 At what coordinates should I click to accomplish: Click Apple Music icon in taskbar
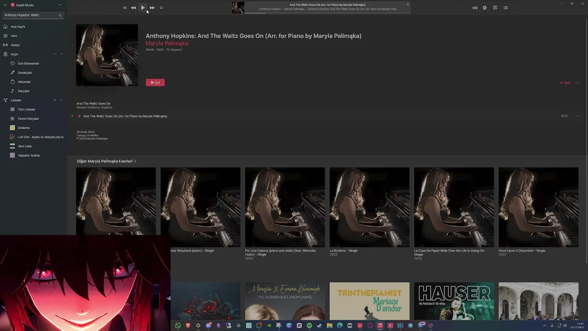pos(380,325)
